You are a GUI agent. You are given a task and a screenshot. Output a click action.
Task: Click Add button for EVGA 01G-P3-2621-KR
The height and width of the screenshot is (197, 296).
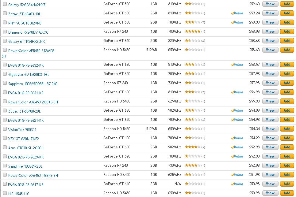(x=287, y=120)
